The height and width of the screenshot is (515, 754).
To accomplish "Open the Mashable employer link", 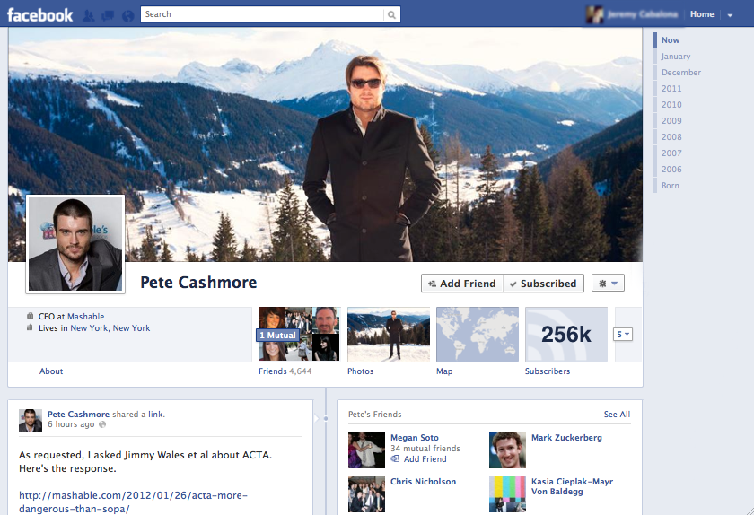I will (85, 317).
